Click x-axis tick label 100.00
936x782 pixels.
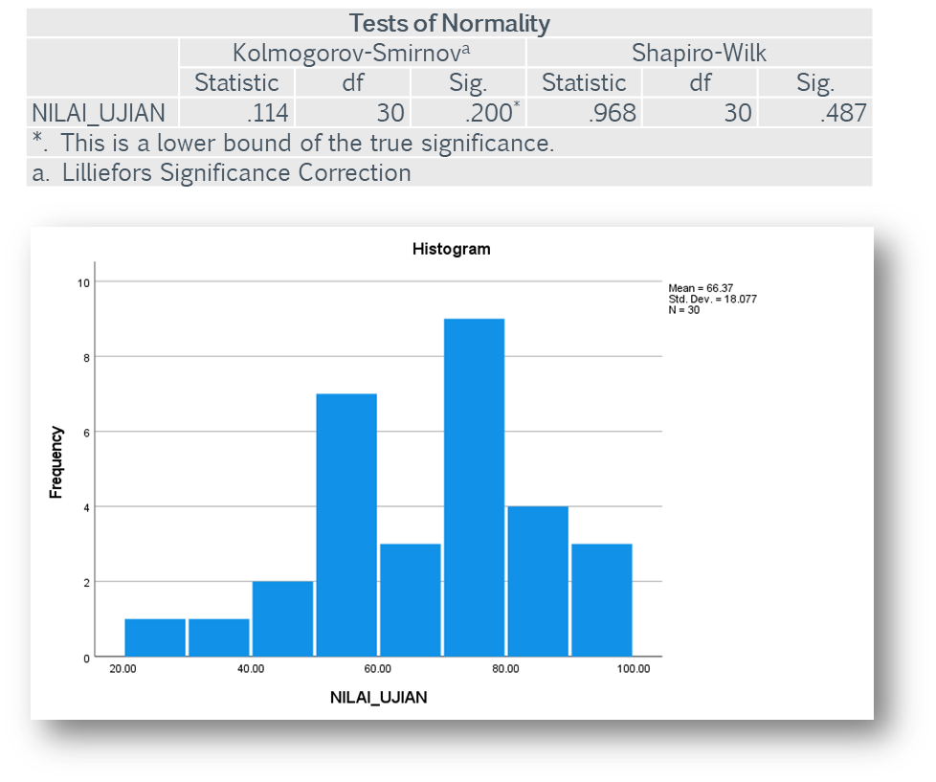634,669
